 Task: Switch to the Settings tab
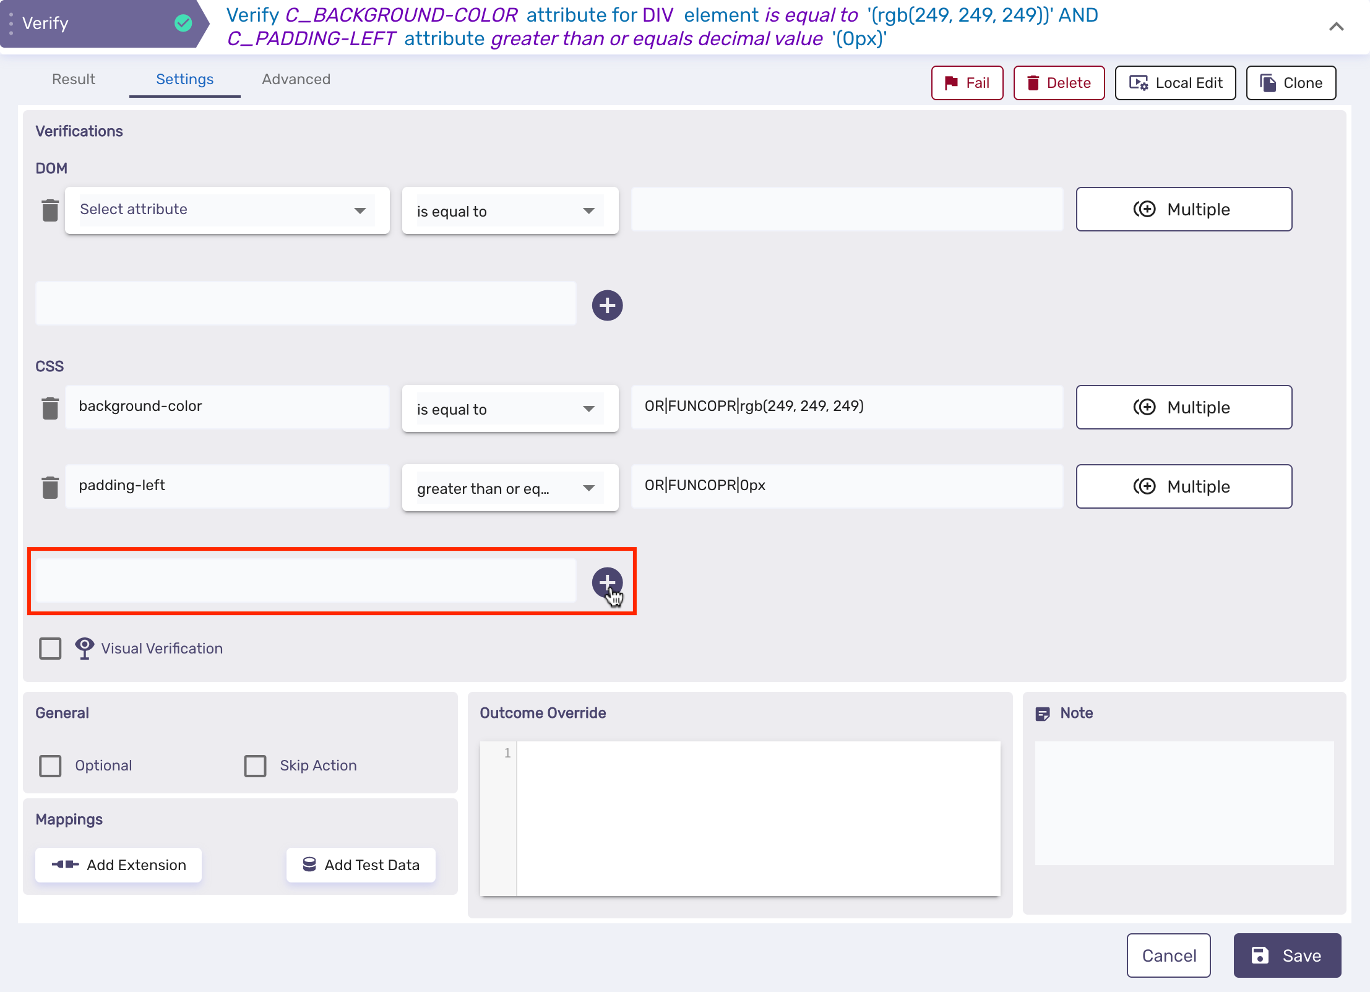(x=184, y=79)
